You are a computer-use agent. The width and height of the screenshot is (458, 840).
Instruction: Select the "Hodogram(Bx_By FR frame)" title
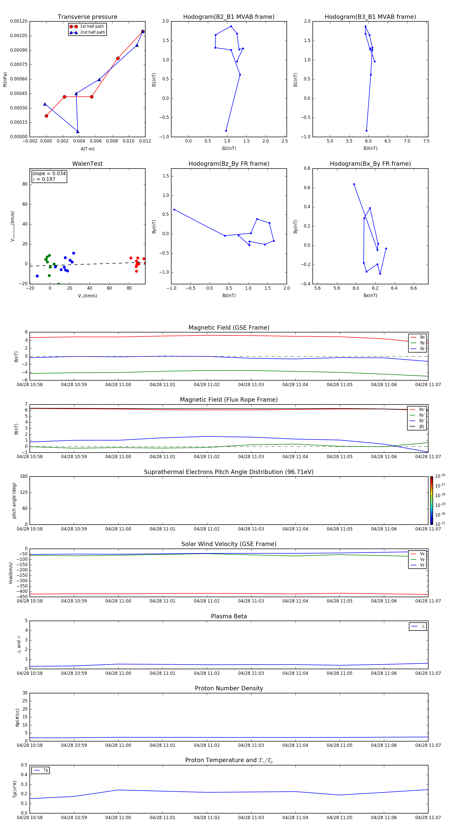370,164
